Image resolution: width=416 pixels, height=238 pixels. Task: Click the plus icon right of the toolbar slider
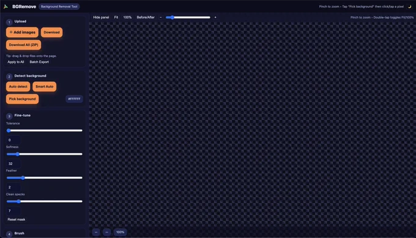[x=215, y=17]
